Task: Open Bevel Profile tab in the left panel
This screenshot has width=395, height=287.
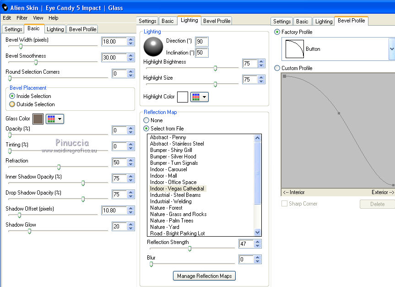Action: pos(83,29)
